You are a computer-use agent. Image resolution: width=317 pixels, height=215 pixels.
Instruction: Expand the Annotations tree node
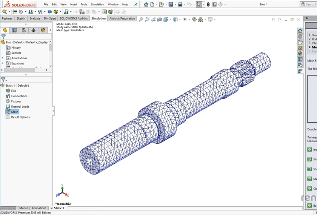3,58
